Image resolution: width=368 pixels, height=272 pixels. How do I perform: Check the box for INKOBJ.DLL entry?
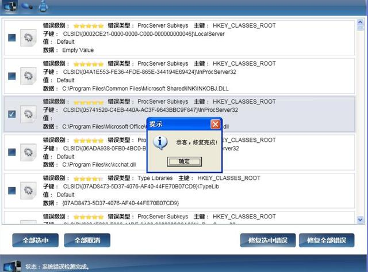(x=11, y=76)
